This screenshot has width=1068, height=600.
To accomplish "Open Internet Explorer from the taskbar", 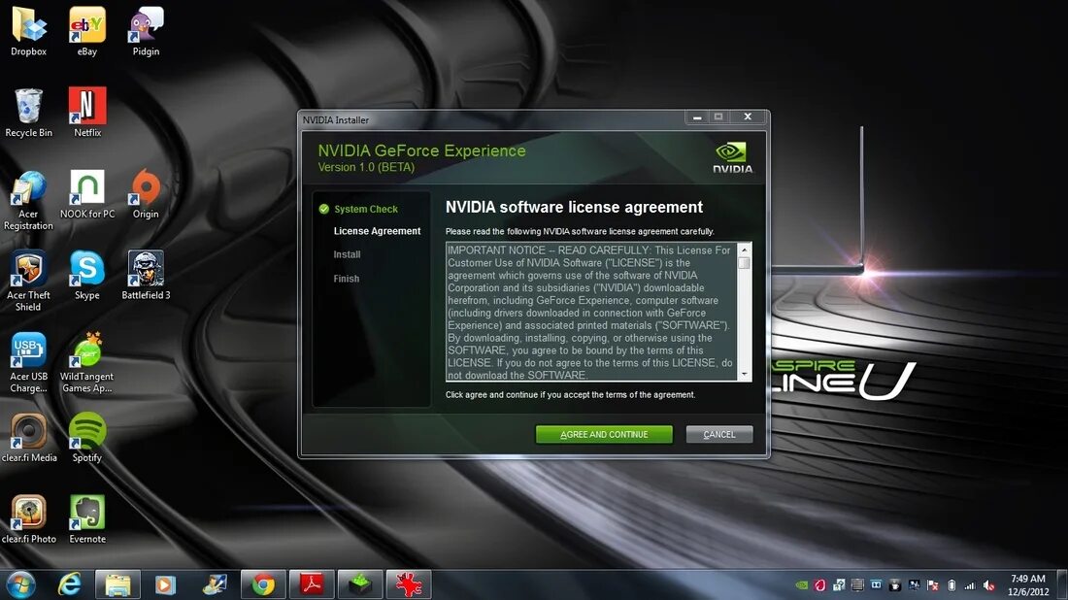I will pyautogui.click(x=70, y=585).
